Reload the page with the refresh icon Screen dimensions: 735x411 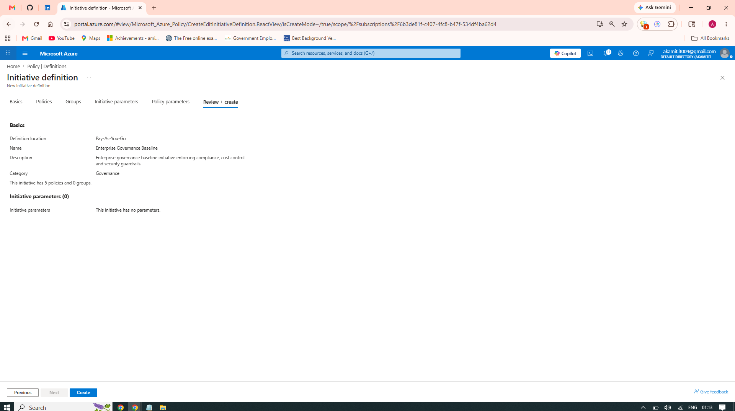(36, 24)
